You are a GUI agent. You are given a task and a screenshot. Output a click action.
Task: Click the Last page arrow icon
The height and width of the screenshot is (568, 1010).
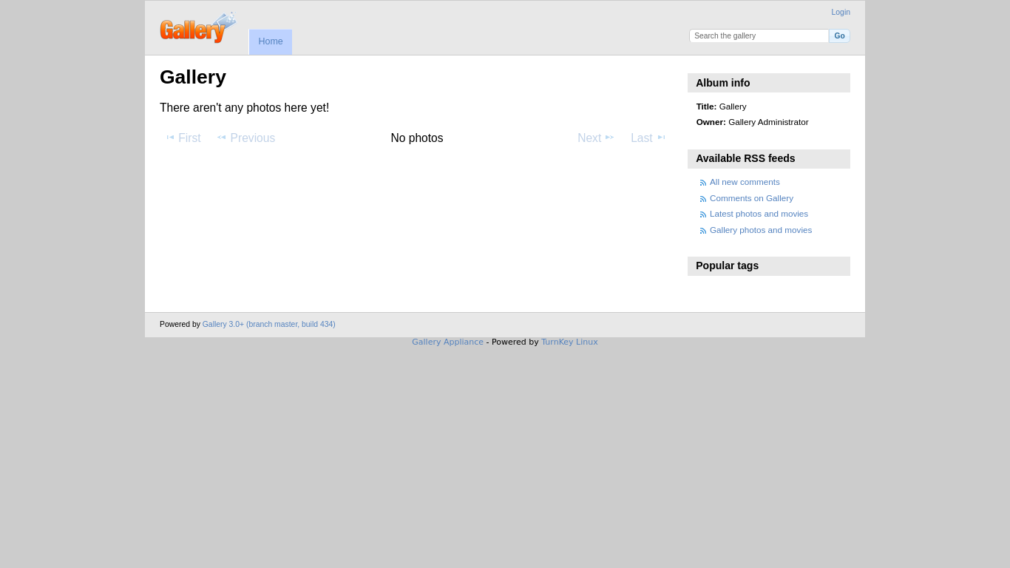point(661,138)
